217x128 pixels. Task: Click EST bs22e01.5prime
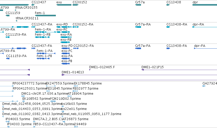pyautogui.click(x=74, y=109)
